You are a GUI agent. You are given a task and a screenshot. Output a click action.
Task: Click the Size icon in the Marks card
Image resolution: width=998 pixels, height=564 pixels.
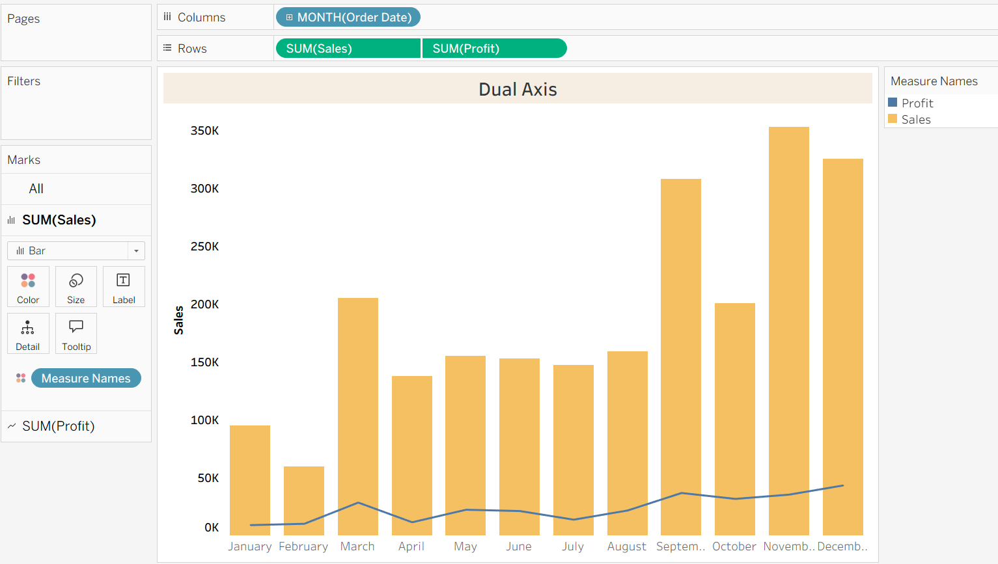76,286
